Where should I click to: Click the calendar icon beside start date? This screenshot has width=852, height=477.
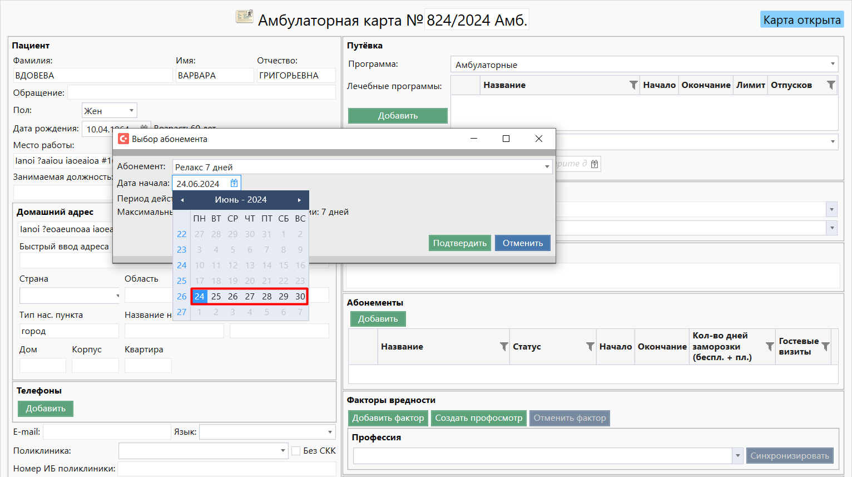coord(234,183)
